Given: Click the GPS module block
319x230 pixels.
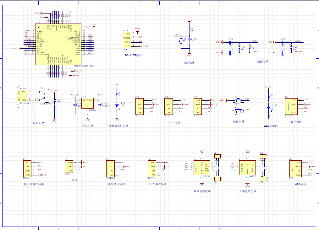Looking at the screenshot, I should [295, 168].
